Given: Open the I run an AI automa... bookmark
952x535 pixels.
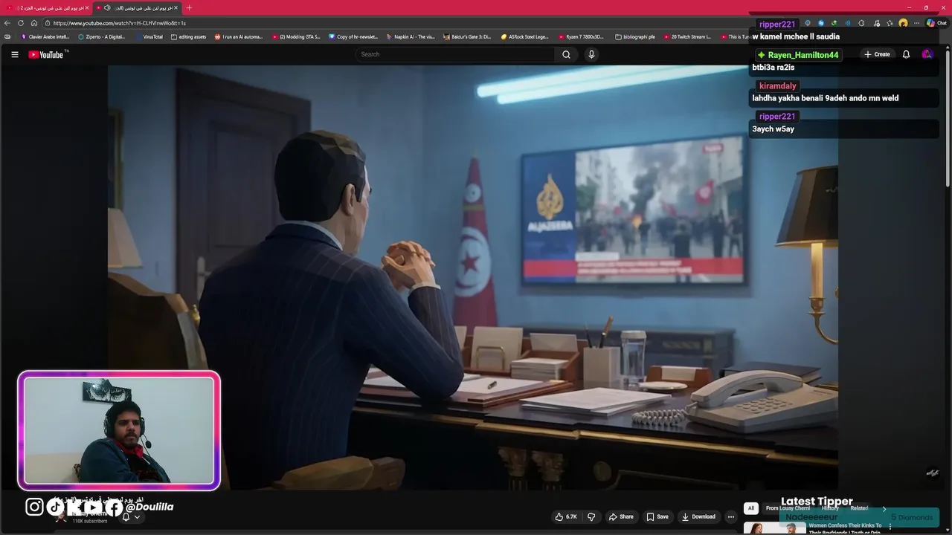Looking at the screenshot, I should (x=239, y=36).
